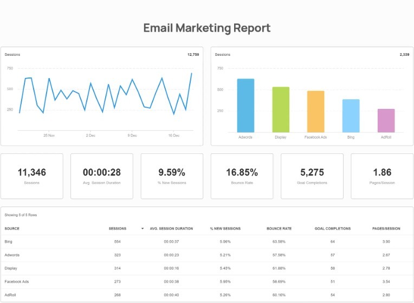Select the Bing row in source table

(207, 242)
